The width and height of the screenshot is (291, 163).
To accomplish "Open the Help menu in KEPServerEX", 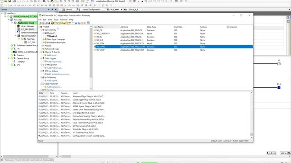I will 71,19.
